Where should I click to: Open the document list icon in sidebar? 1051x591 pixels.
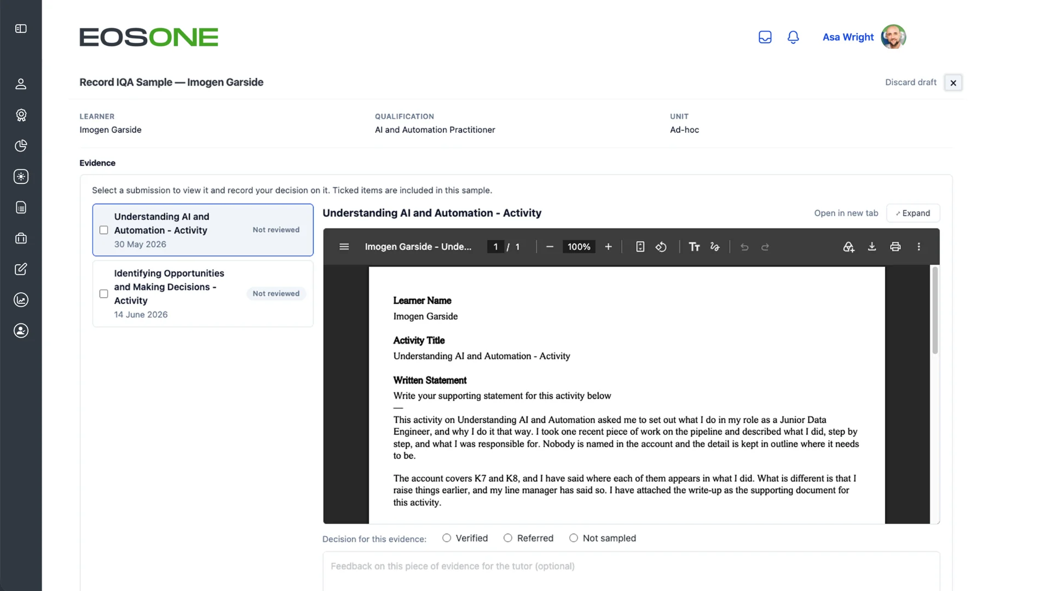pyautogui.click(x=21, y=207)
